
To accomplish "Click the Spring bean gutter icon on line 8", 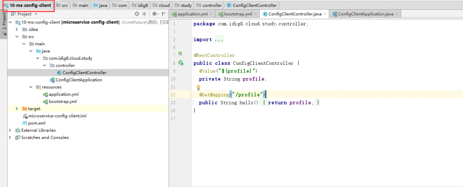I will coord(181,63).
